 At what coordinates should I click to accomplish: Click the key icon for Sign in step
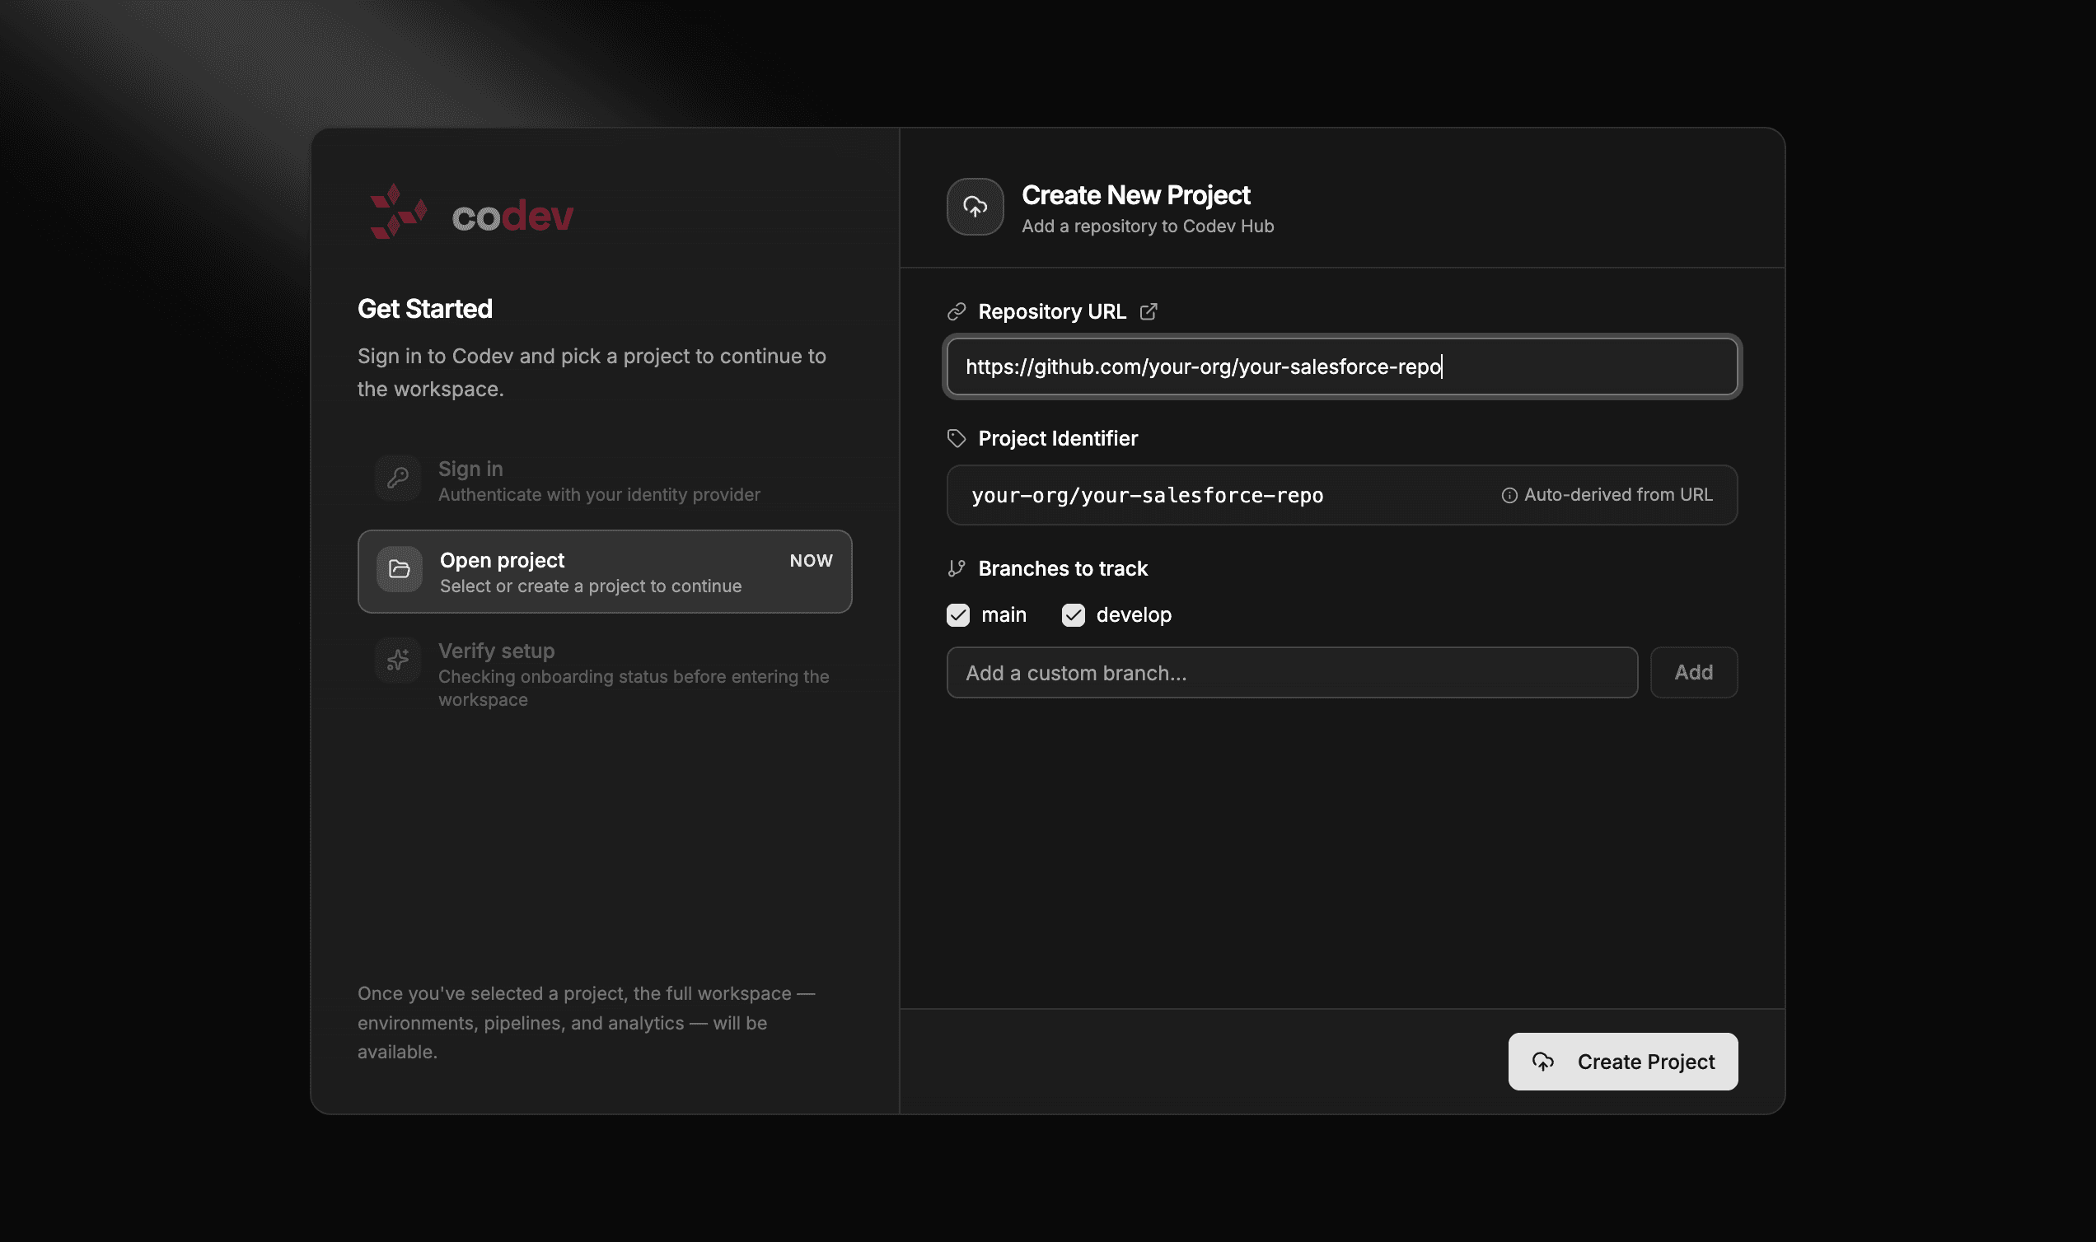[x=398, y=479]
